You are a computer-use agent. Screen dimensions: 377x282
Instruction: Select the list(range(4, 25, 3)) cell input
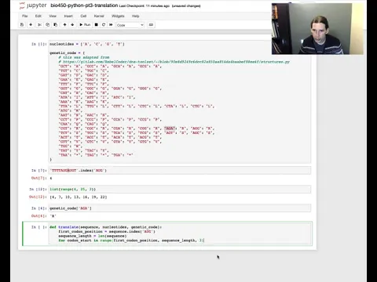180,189
